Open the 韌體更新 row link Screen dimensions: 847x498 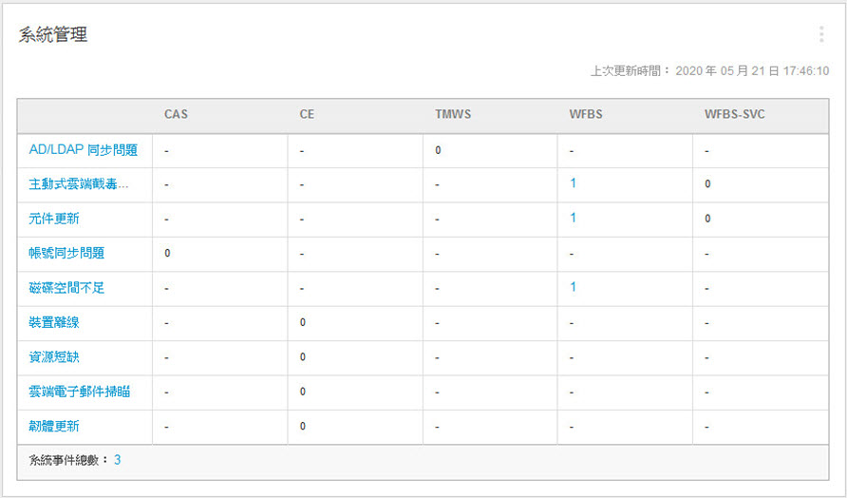point(54,426)
